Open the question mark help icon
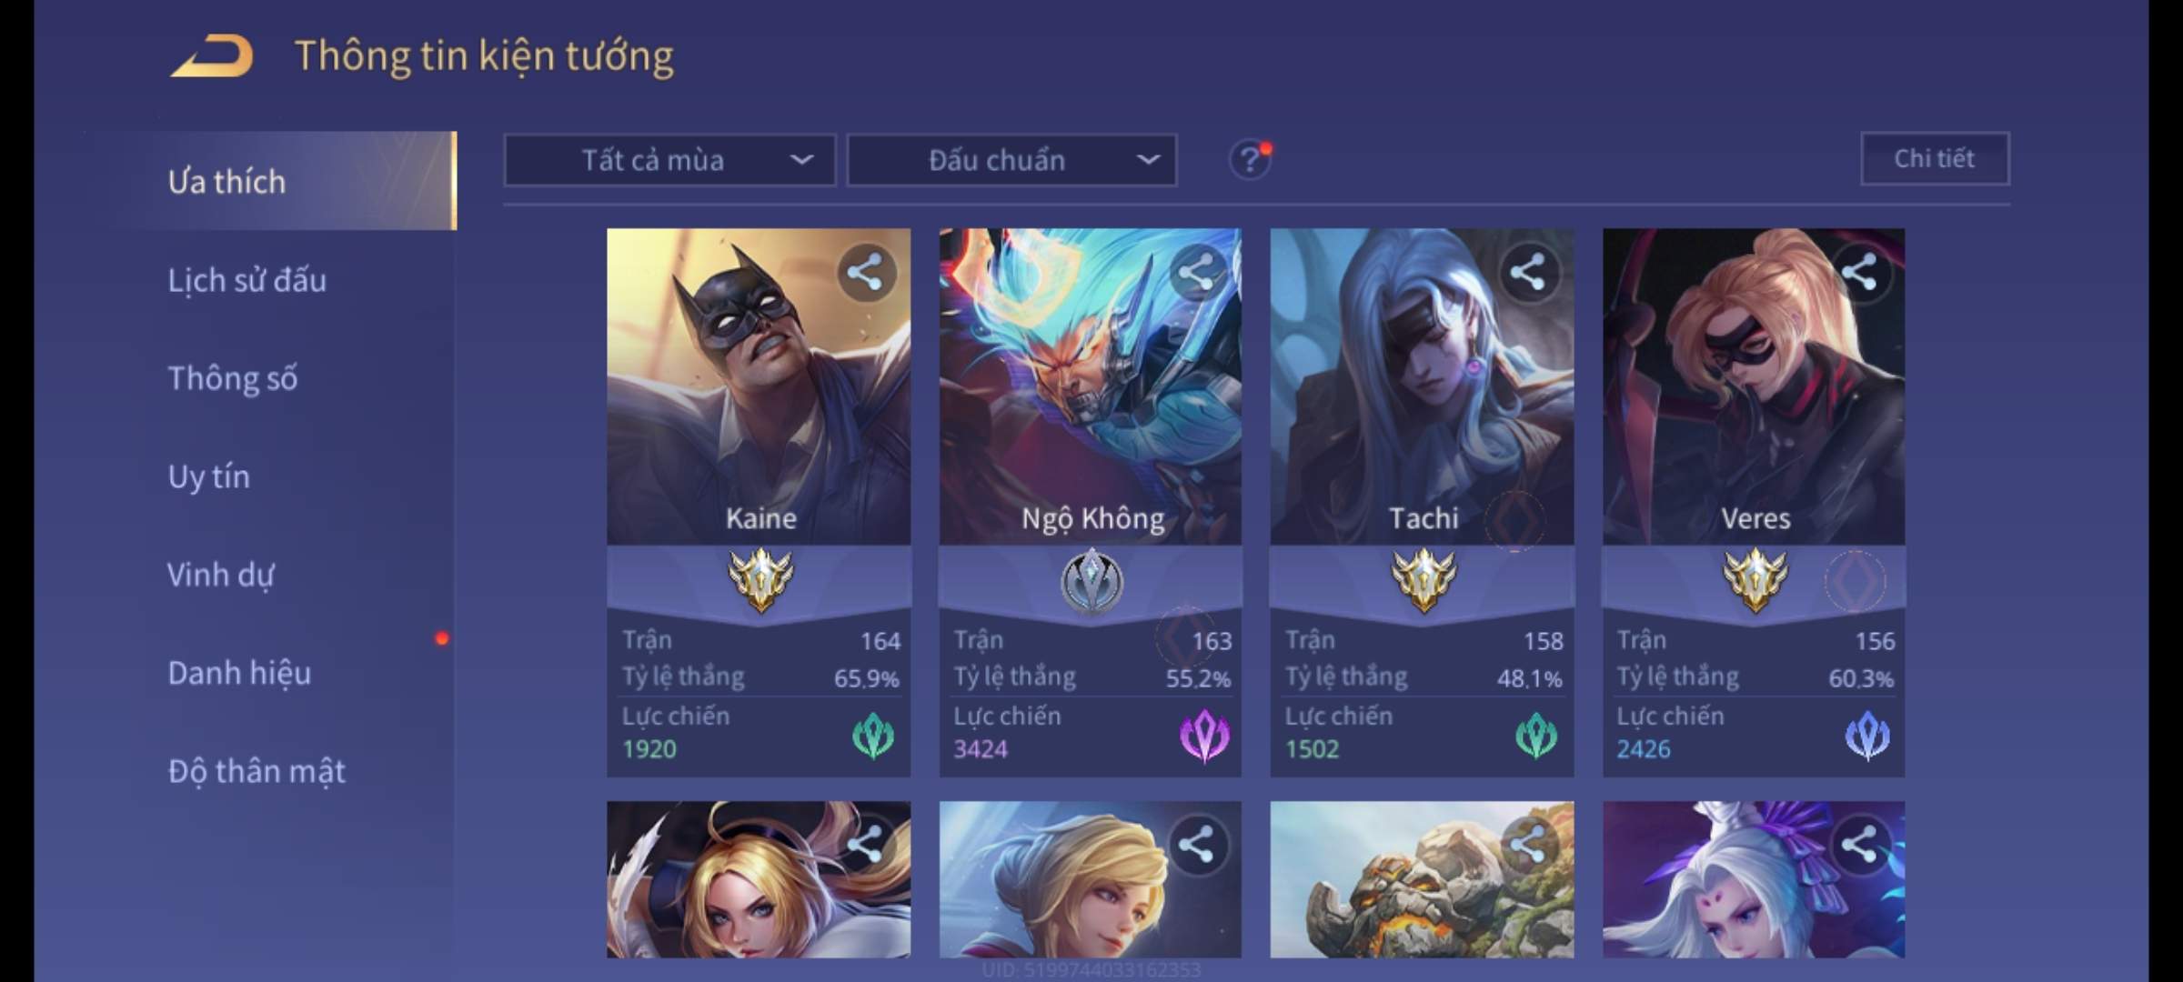2183x982 pixels. [1250, 160]
